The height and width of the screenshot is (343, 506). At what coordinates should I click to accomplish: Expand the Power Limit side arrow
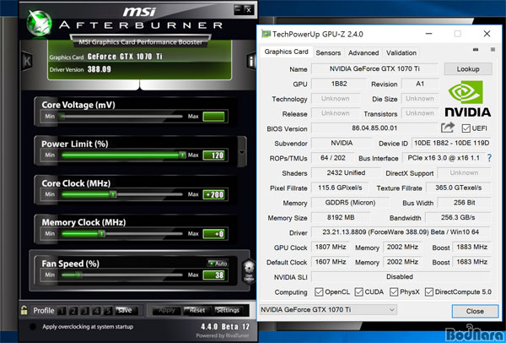(x=242, y=152)
